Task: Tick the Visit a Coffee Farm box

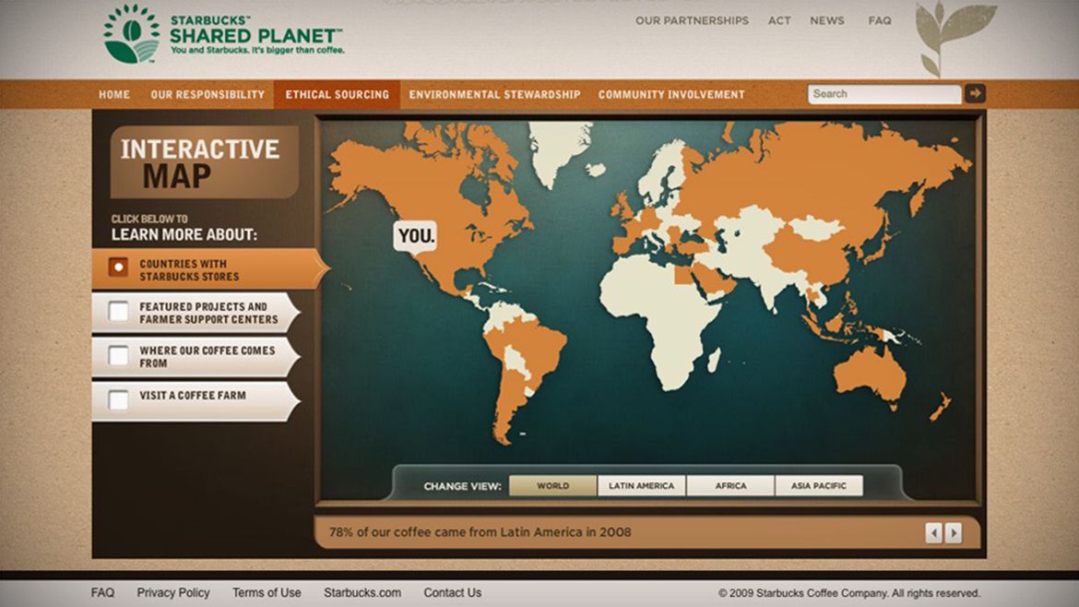Action: [x=118, y=399]
